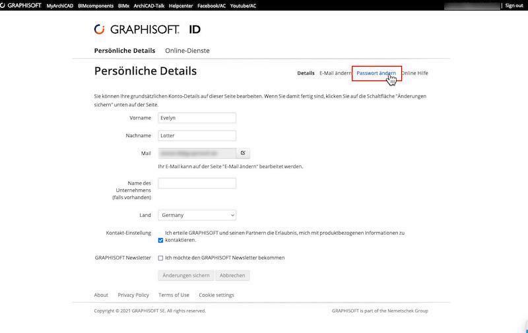Click the edit icon next to Mail field
Screen dimensions: 528x333
click(x=243, y=153)
